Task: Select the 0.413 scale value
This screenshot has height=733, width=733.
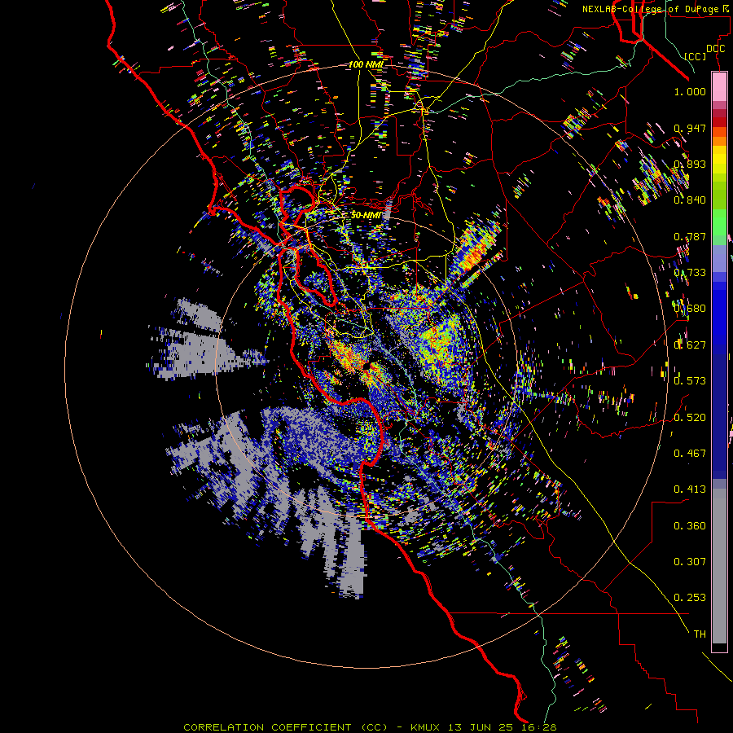Action: pos(690,489)
